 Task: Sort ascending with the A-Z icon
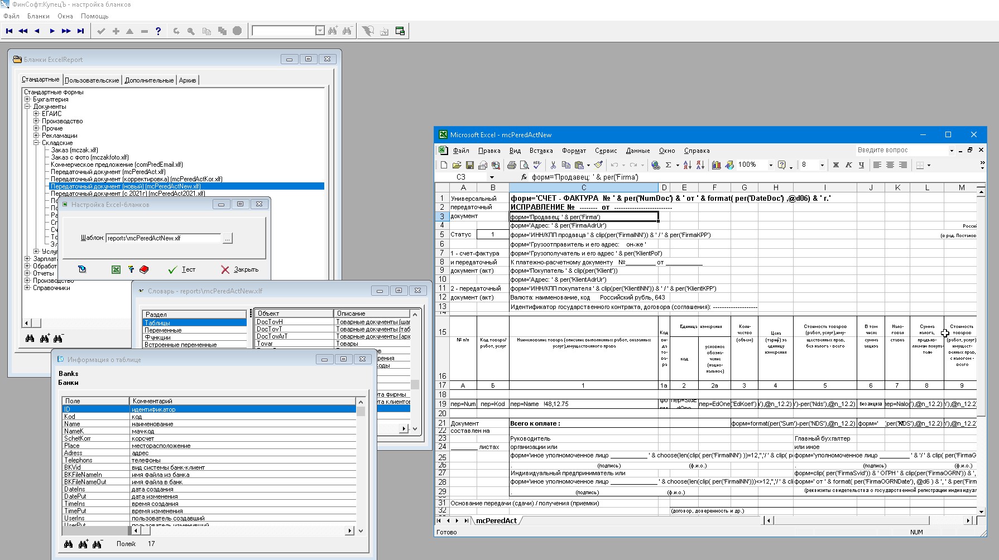687,165
